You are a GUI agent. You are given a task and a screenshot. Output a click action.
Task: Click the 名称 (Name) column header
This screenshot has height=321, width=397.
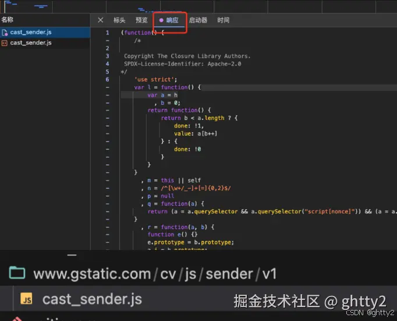pyautogui.click(x=7, y=20)
